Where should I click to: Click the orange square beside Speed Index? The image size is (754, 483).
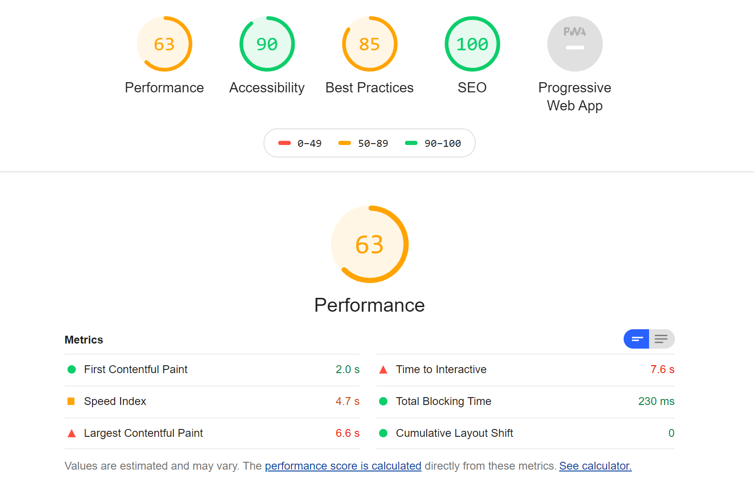[x=71, y=401]
